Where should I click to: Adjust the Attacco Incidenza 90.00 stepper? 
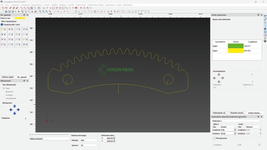pyautogui.click(x=235, y=134)
